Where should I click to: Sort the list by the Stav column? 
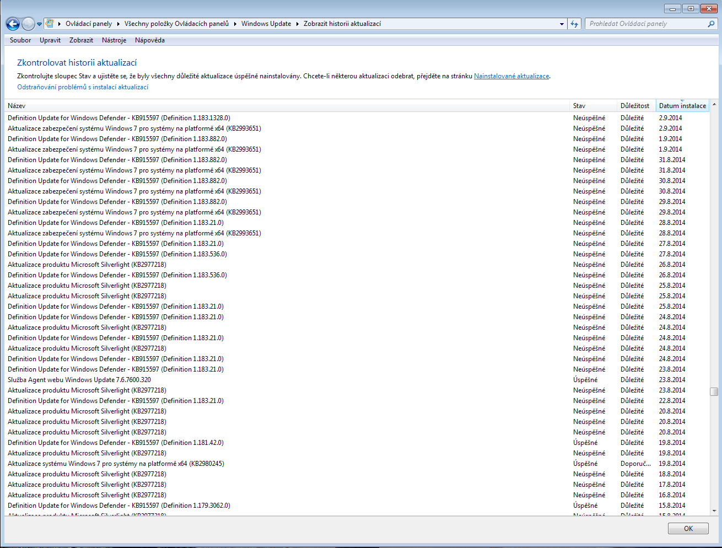(594, 106)
